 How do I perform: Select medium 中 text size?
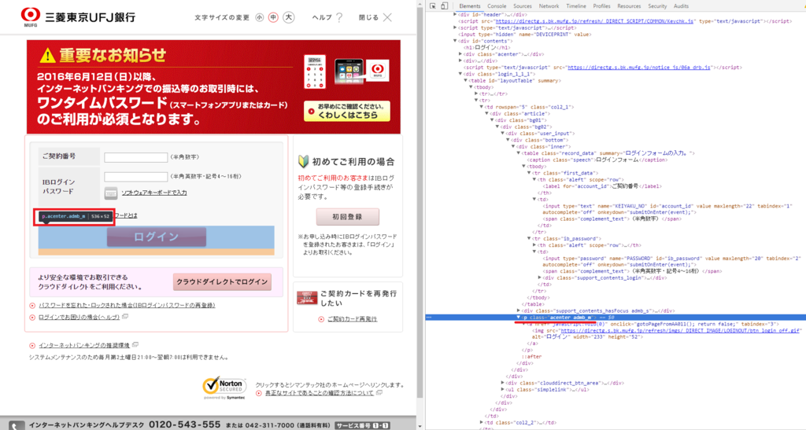tap(273, 17)
